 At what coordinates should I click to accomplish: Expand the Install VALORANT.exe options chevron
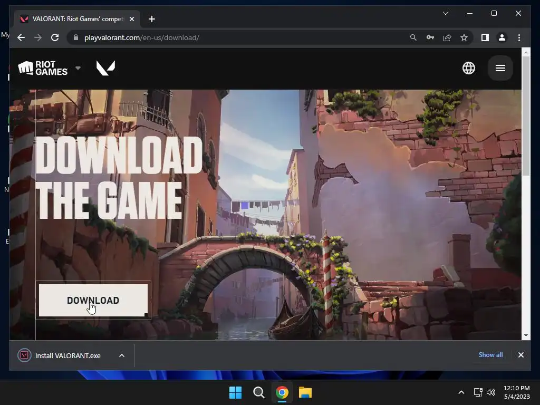(x=122, y=355)
